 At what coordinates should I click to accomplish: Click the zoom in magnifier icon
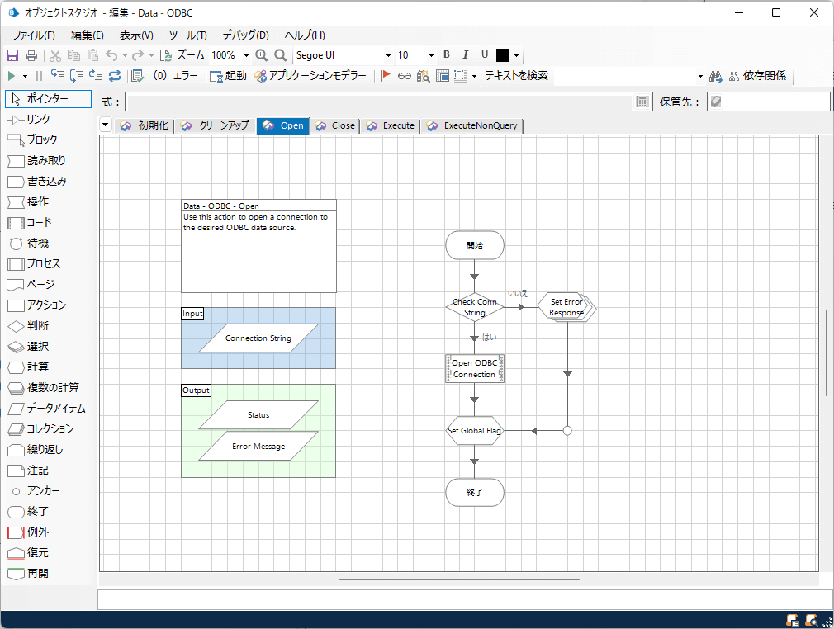262,55
